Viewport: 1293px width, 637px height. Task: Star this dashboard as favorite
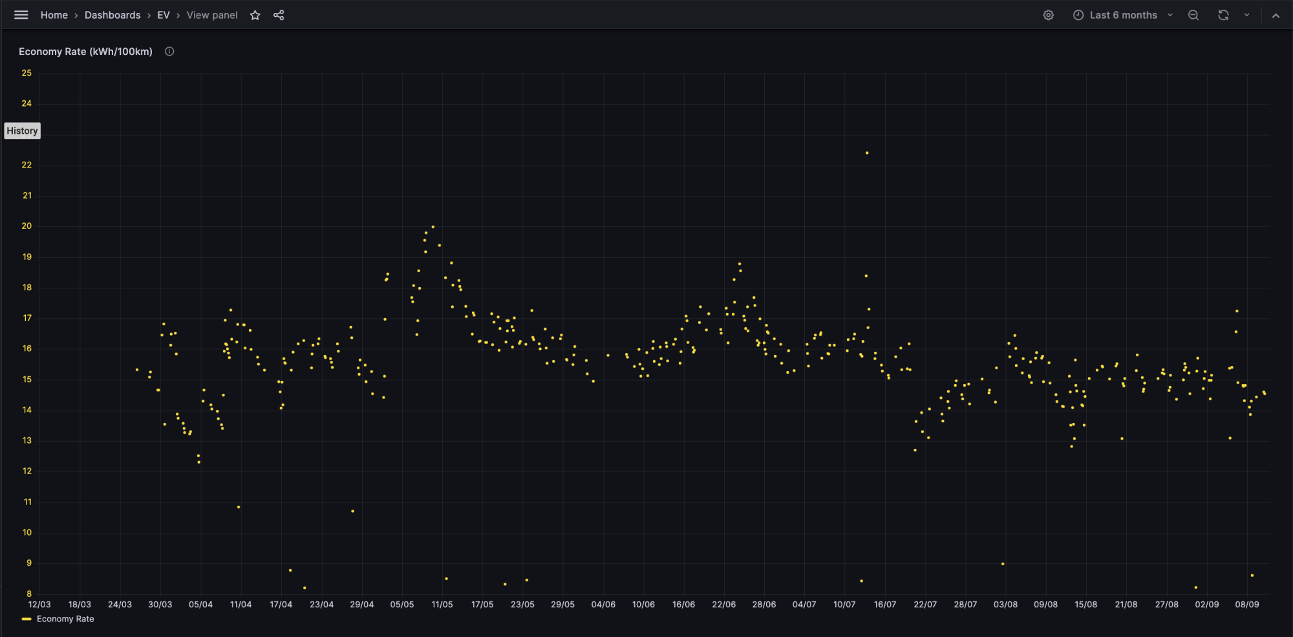coord(255,15)
